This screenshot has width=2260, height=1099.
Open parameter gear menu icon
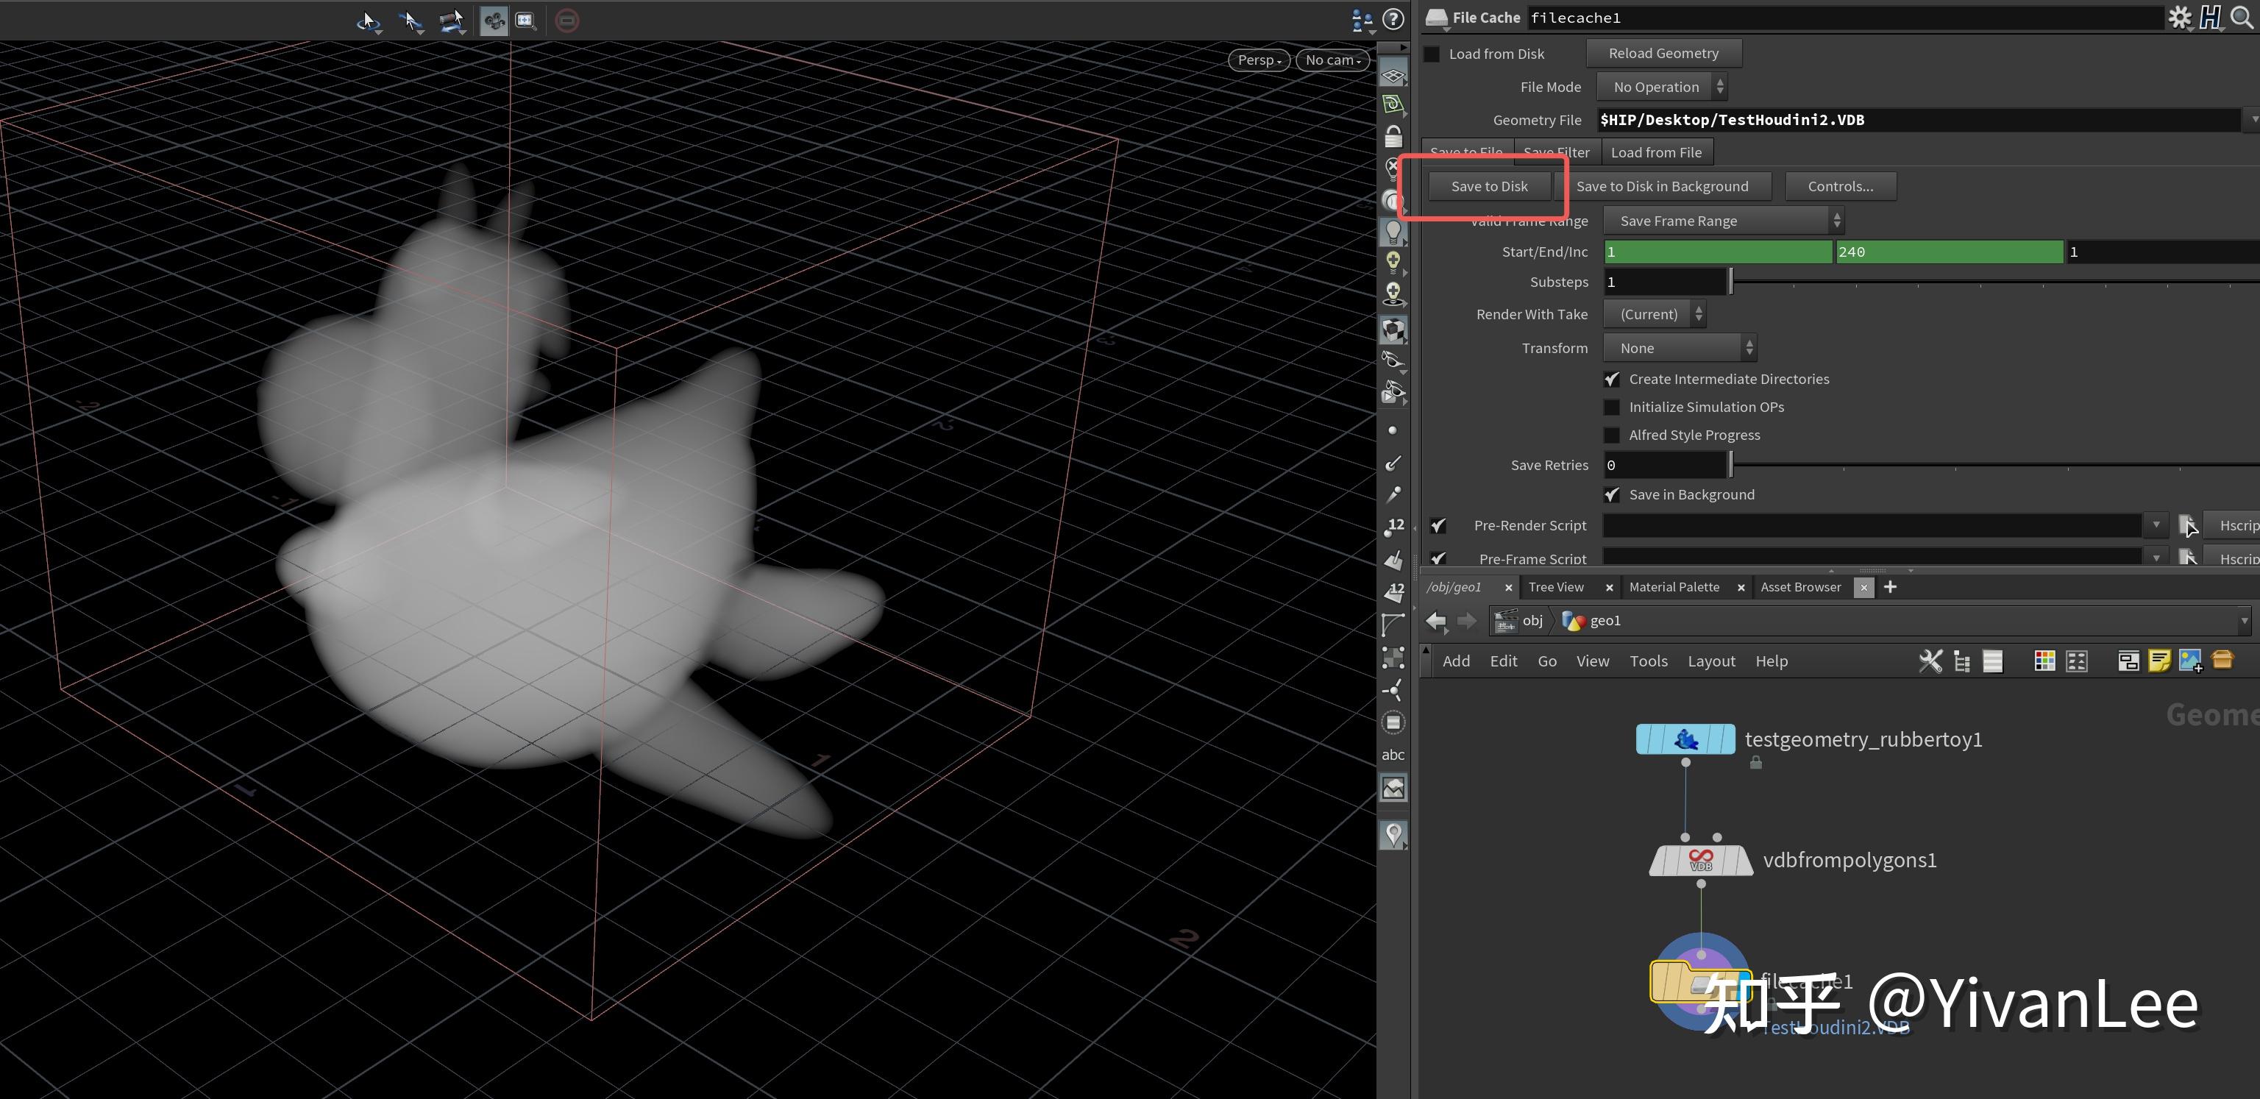tap(2179, 18)
